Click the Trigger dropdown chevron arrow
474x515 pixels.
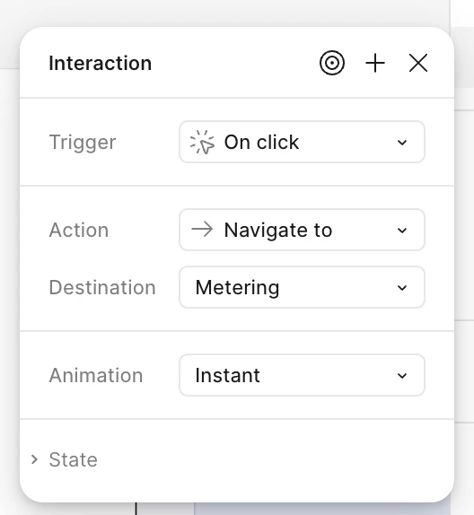[x=402, y=143]
